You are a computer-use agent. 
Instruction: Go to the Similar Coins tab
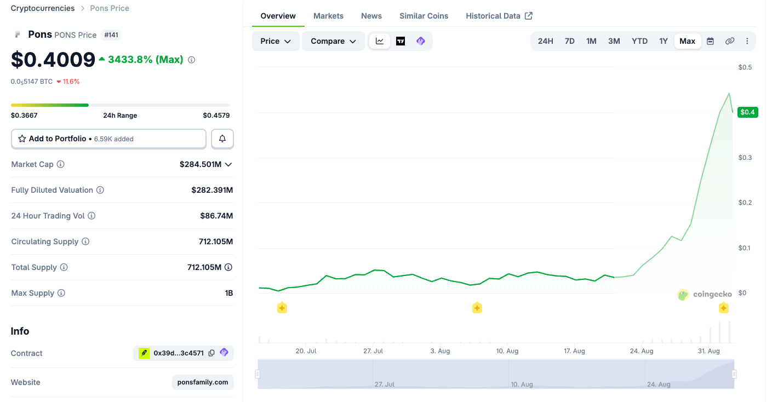(x=424, y=16)
